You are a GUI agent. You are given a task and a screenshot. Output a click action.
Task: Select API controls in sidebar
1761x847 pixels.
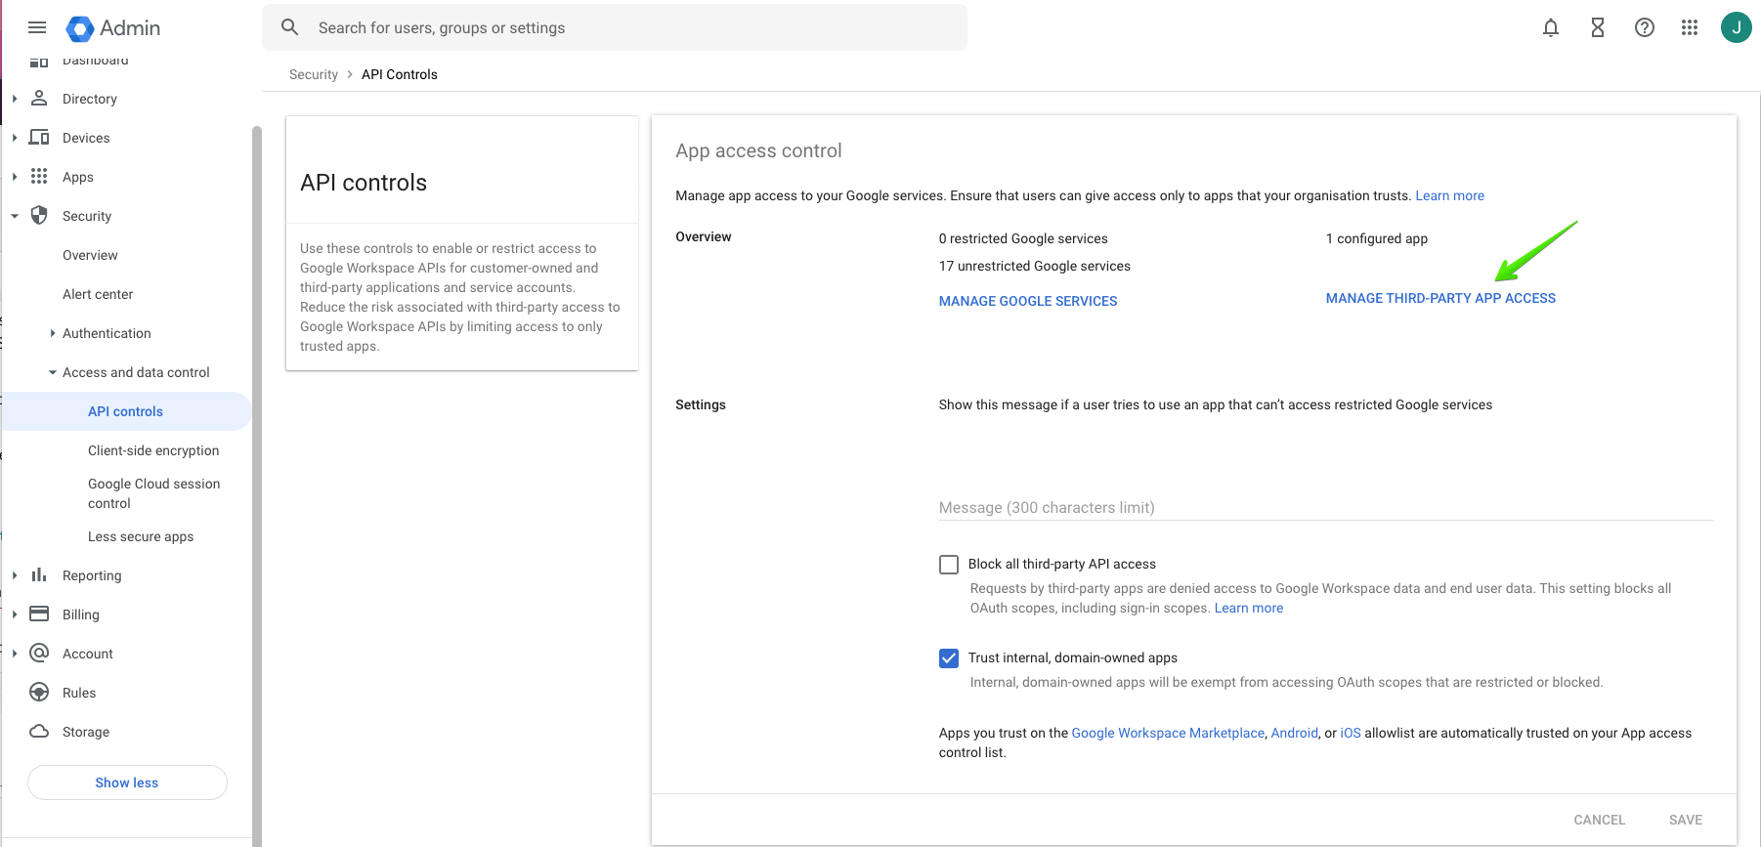[x=125, y=411]
